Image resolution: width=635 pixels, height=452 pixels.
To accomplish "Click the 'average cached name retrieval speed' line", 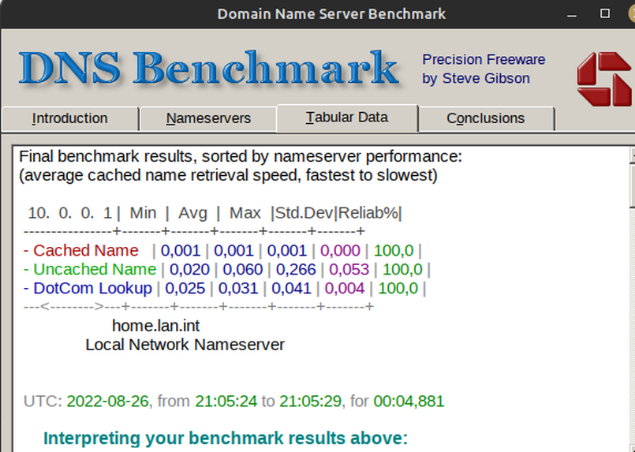I will (229, 175).
